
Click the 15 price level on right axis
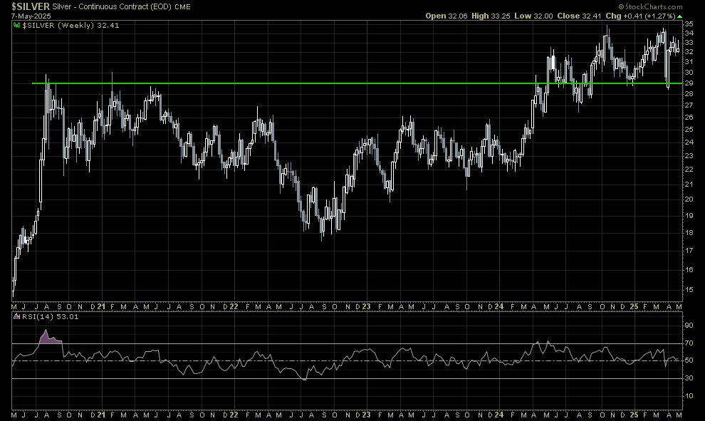(x=689, y=290)
